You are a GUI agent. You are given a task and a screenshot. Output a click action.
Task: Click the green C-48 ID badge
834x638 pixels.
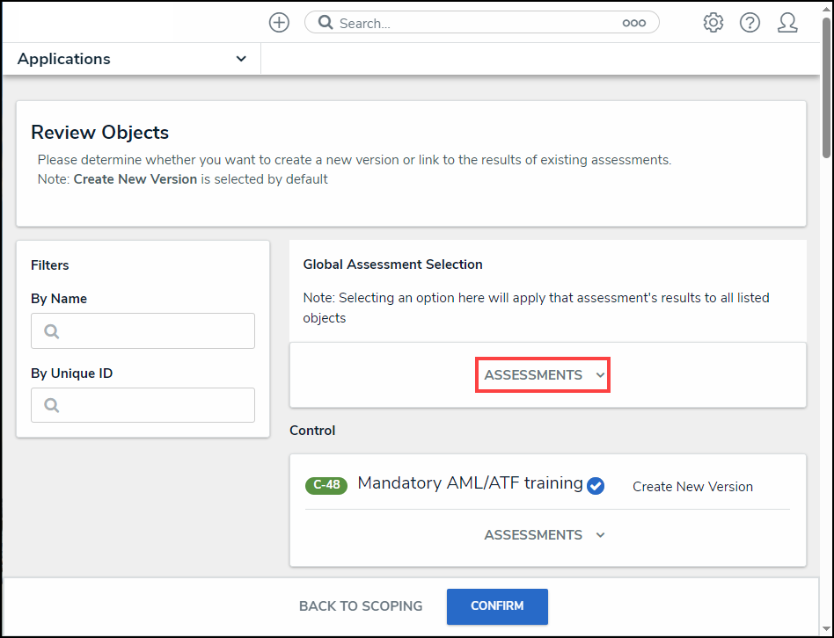pos(326,485)
